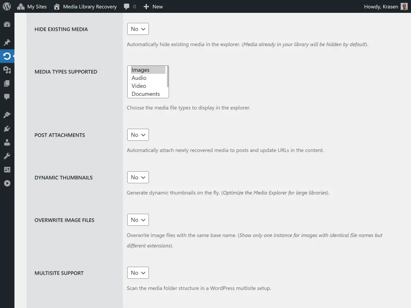Open the Media library icon in sidebar
This screenshot has width=411, height=308.
point(7,70)
